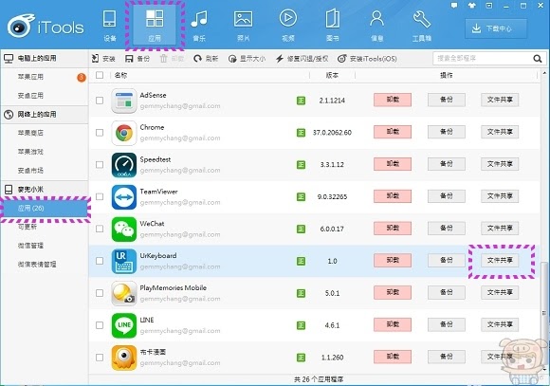The image size is (550, 386).
Task: Select 苹果应用 in the sidebar
Action: (x=30, y=77)
